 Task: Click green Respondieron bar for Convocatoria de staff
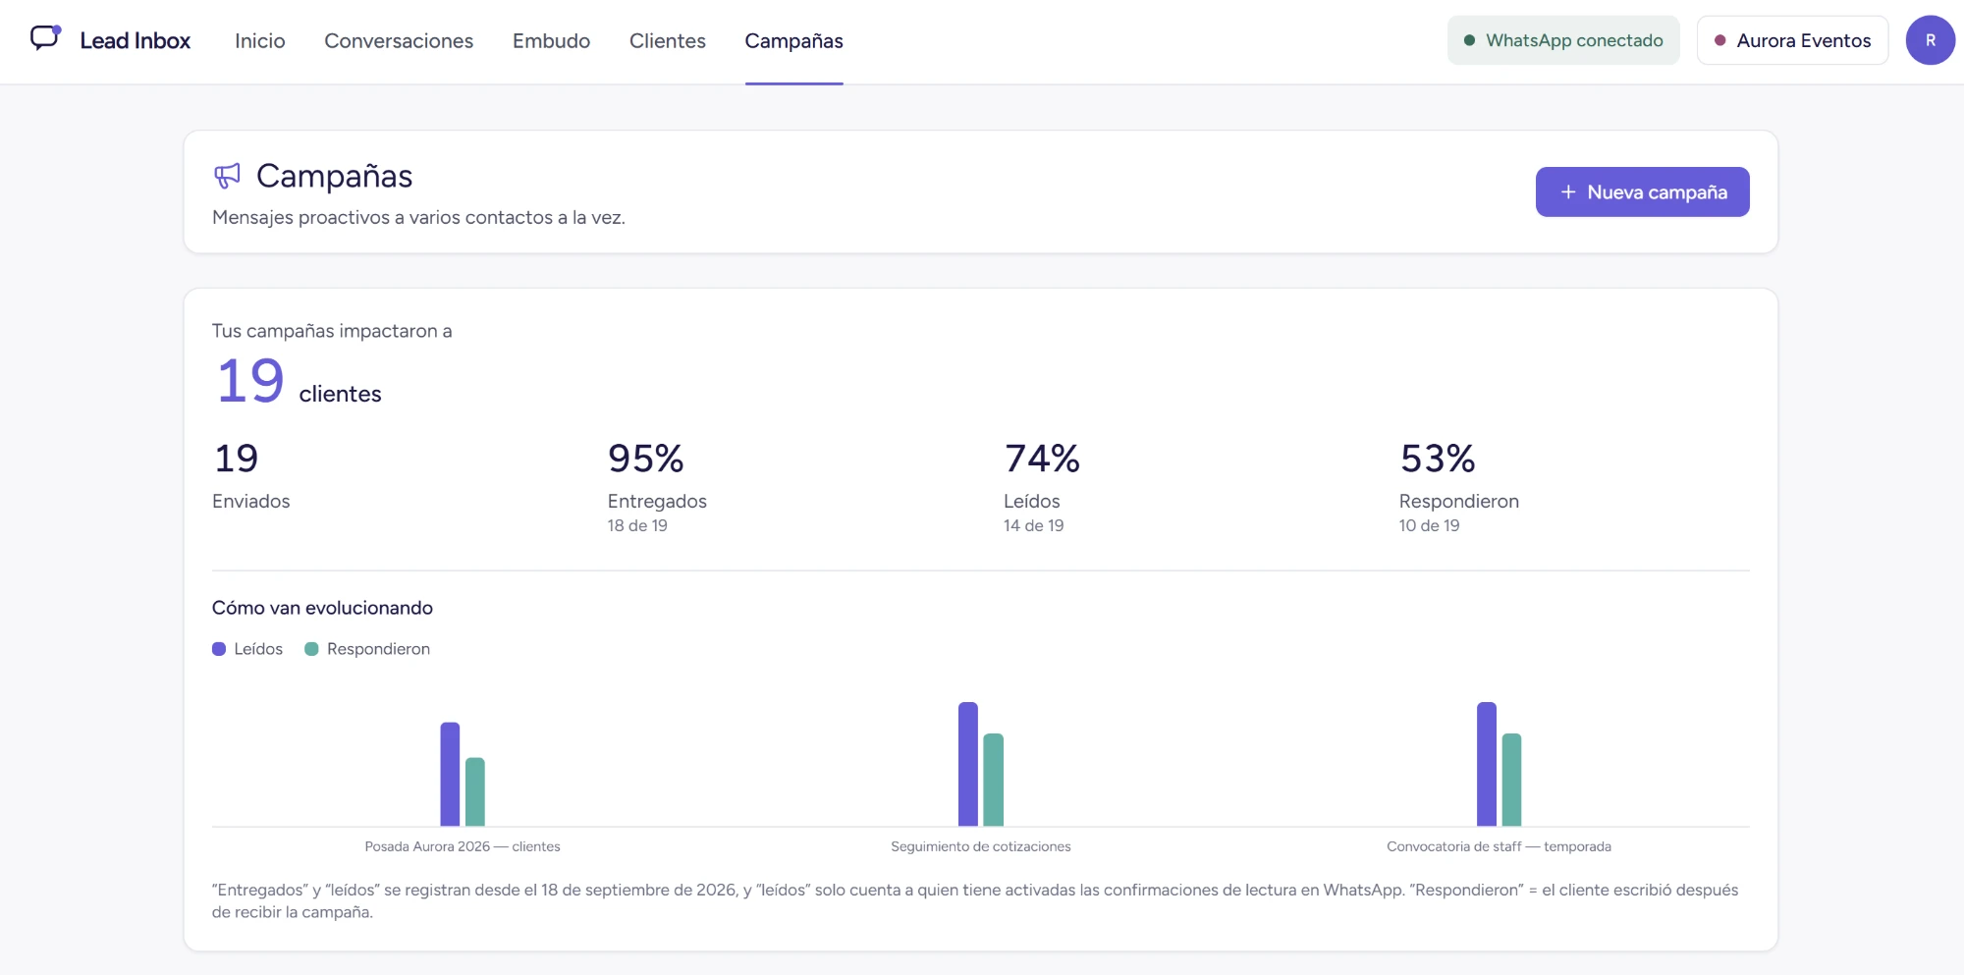point(1512,780)
